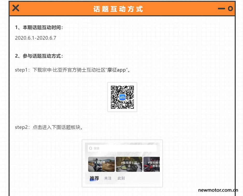Viewport: 243px width, 196px height.
Task: Select the 推荐 tab
Action: [94, 178]
